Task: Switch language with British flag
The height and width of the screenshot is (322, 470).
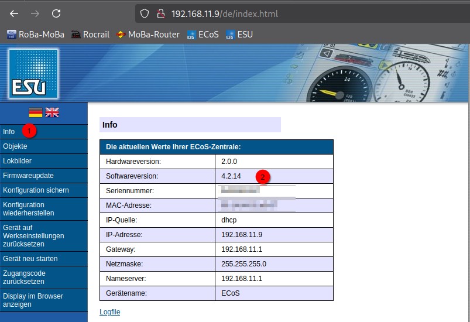Action: 52,112
